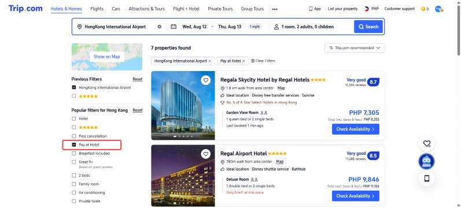Click the PHP 7,305 price
The height and width of the screenshot is (208, 461).
(364, 113)
